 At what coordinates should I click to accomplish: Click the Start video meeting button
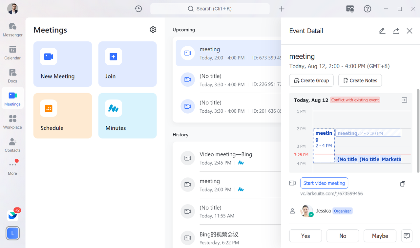[324, 183]
